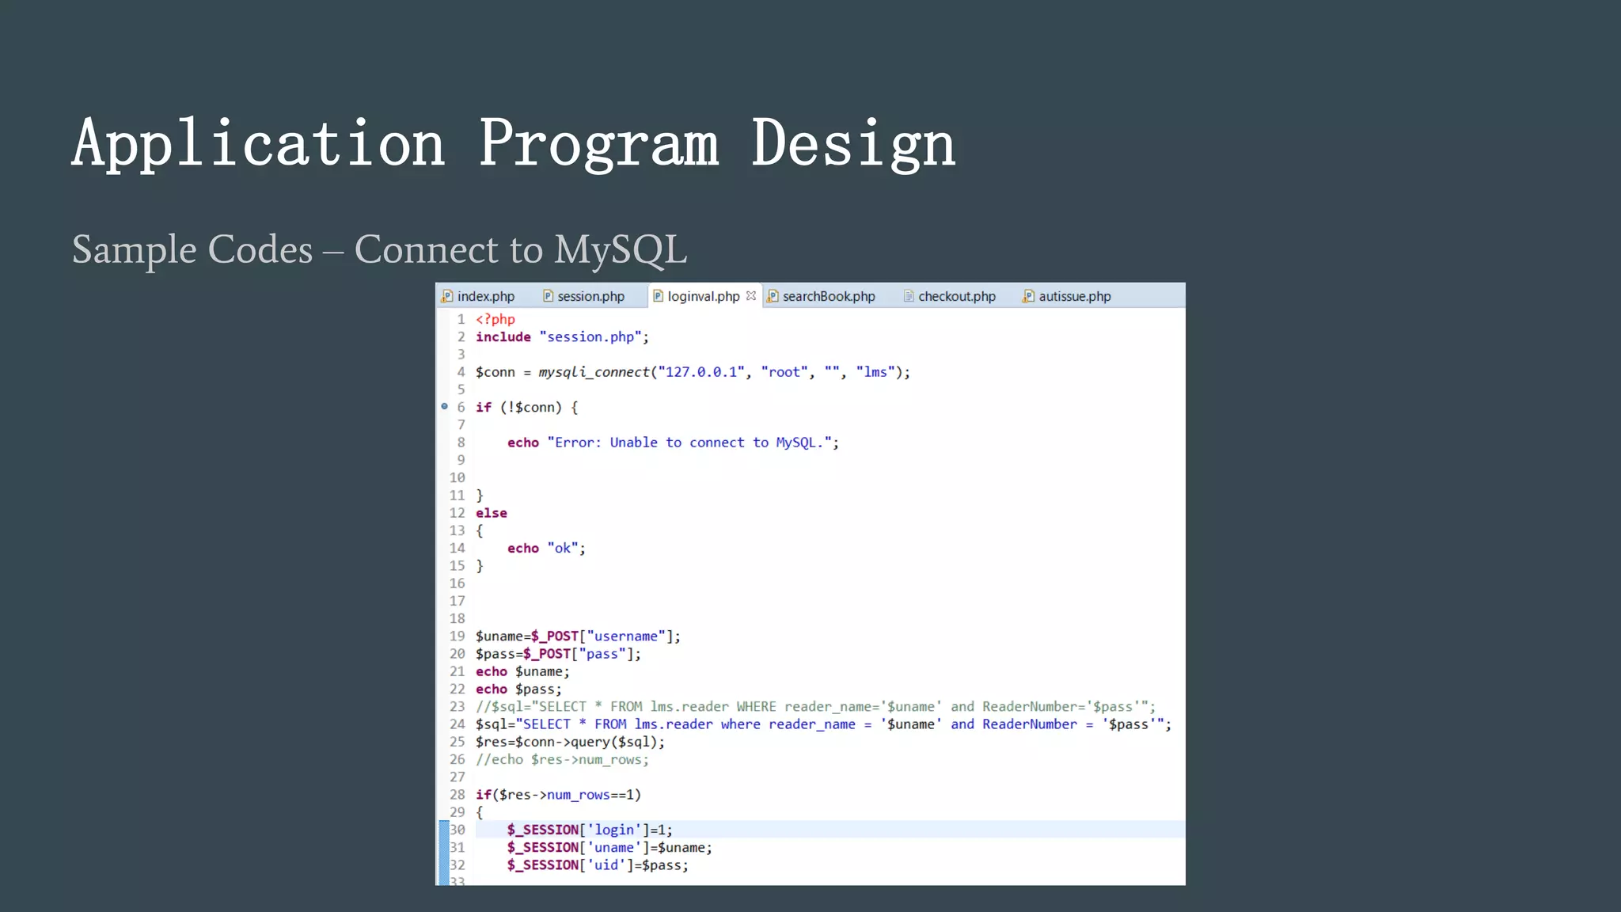Click the $res=$conn->query($sql) line
The height and width of the screenshot is (912, 1621).
coord(570,742)
